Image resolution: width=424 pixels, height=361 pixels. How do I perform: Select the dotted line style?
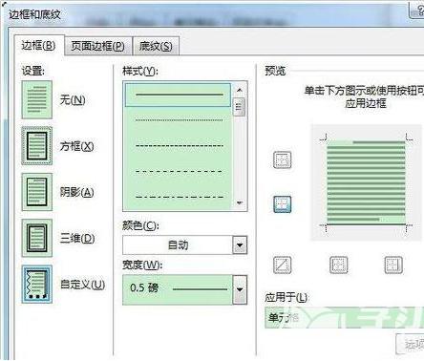click(179, 120)
